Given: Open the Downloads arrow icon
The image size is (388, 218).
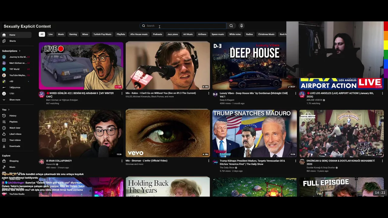Looking at the screenshot, I should coord(4,146).
